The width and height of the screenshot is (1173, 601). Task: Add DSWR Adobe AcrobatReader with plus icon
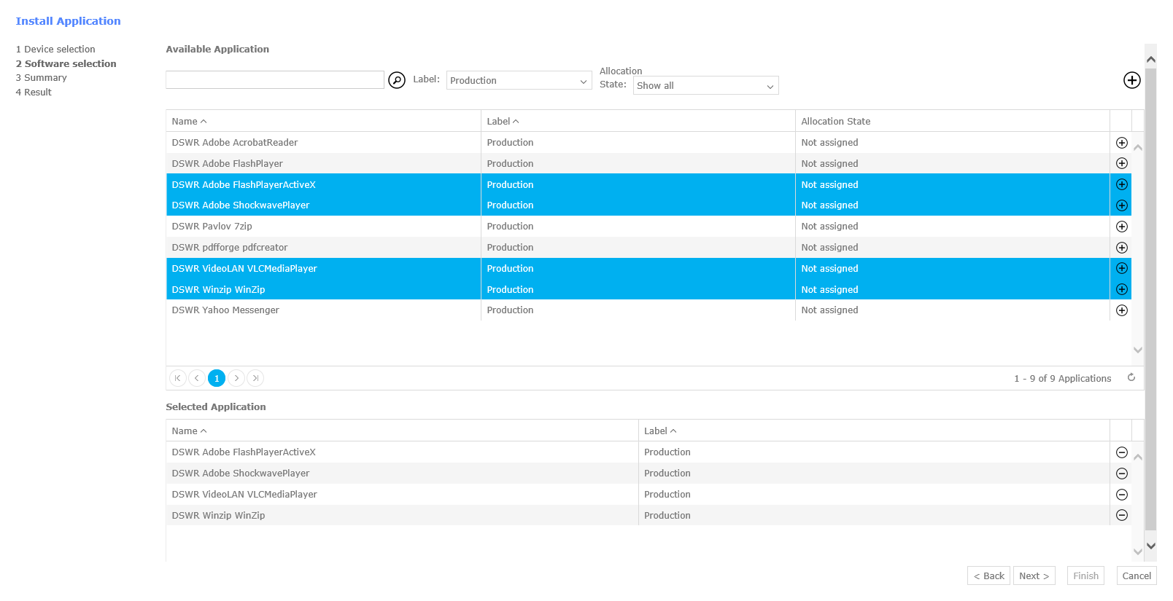coord(1122,143)
